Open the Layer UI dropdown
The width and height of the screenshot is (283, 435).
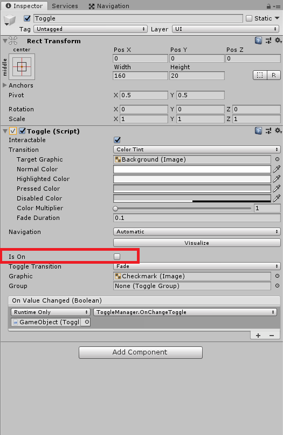(225, 29)
